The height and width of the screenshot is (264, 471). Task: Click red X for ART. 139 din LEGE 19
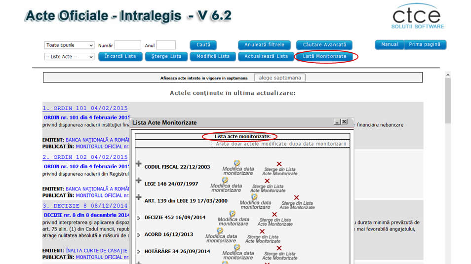297,197
